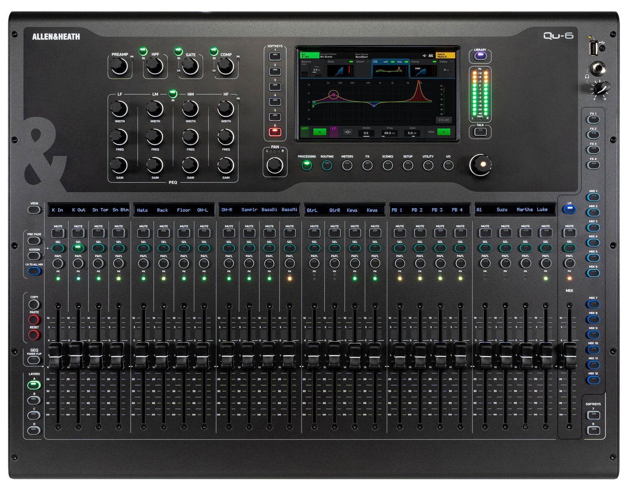Select the FX 1 mix button
631x490 pixels.
point(593,120)
